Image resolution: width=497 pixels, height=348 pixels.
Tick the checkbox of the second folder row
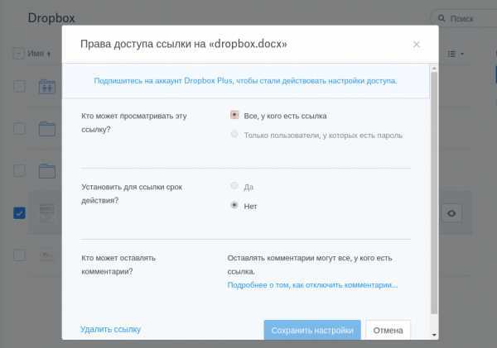coord(19,129)
